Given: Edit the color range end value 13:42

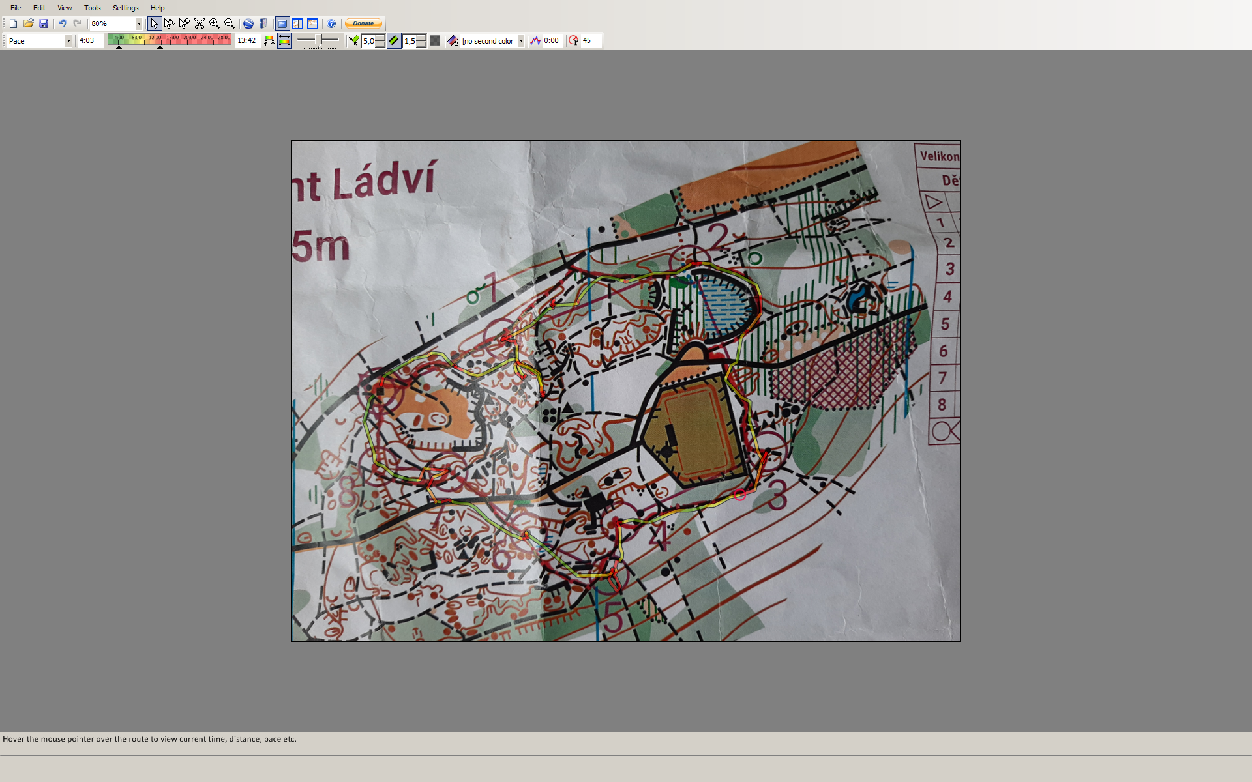Looking at the screenshot, I should tap(248, 40).
